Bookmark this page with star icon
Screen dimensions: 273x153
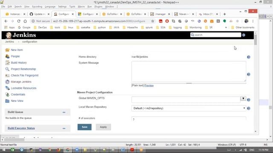pyautogui.click(x=153, y=21)
